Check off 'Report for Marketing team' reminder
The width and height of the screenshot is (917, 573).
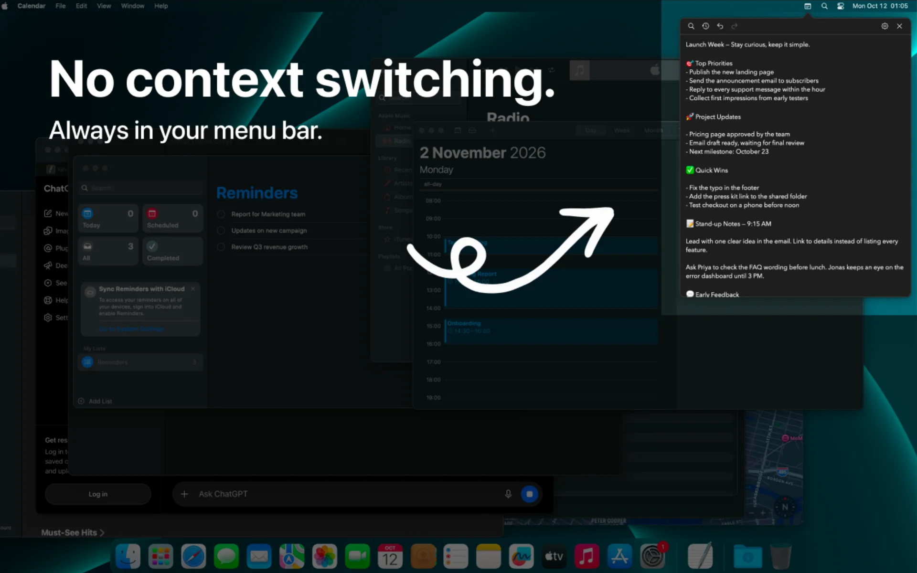[x=221, y=214]
